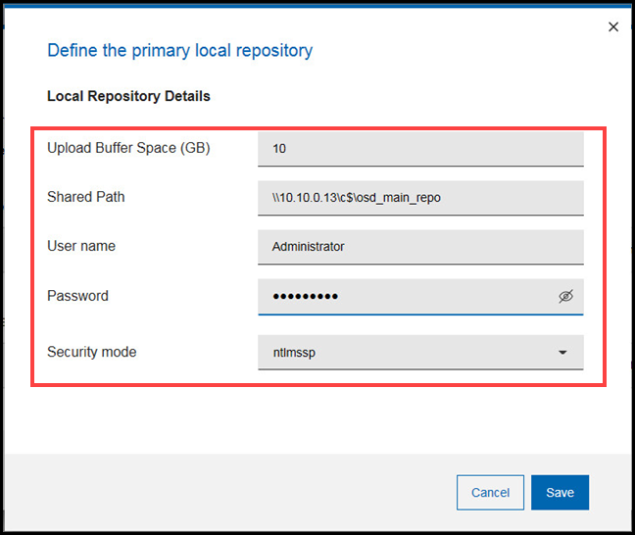Click the Cancel button
Image resolution: width=635 pixels, height=535 pixels.
490,492
